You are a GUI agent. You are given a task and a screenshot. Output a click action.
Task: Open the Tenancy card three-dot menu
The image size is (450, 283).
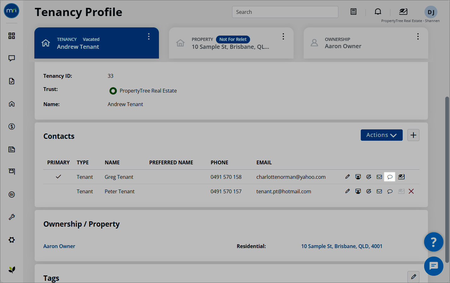(149, 37)
